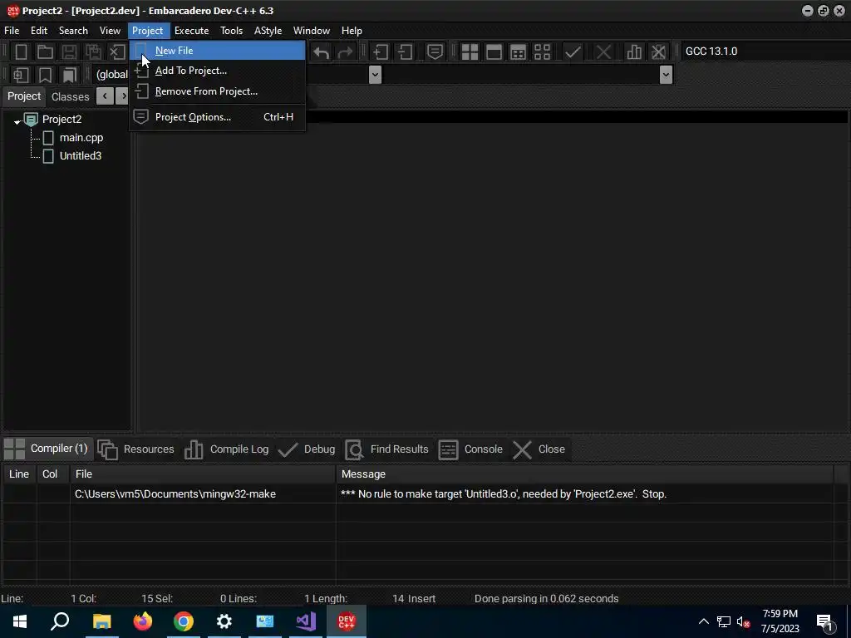Screen dimensions: 851x638
Task: Click the Insert snippet toolbar icon
Action: tap(21, 75)
